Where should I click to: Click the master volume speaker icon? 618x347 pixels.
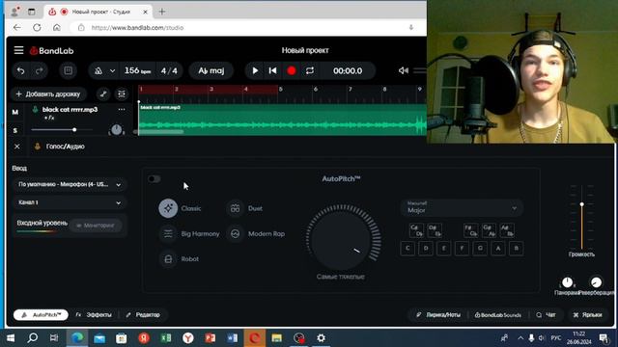point(404,70)
